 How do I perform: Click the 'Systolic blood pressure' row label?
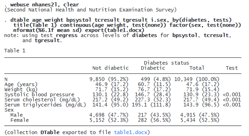[x=39, y=95]
